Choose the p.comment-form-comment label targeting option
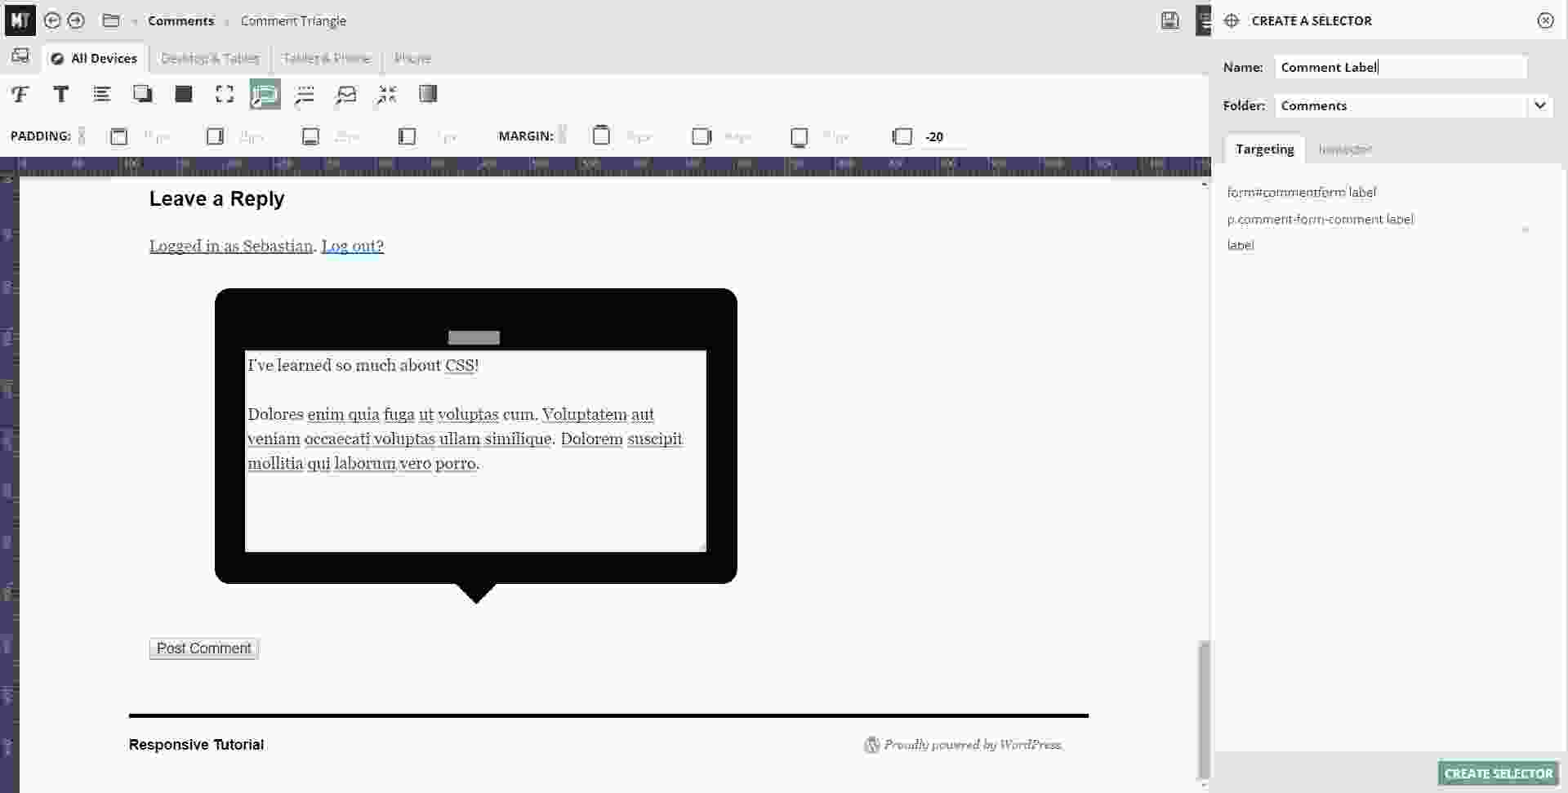This screenshot has height=793, width=1568. pos(1320,220)
